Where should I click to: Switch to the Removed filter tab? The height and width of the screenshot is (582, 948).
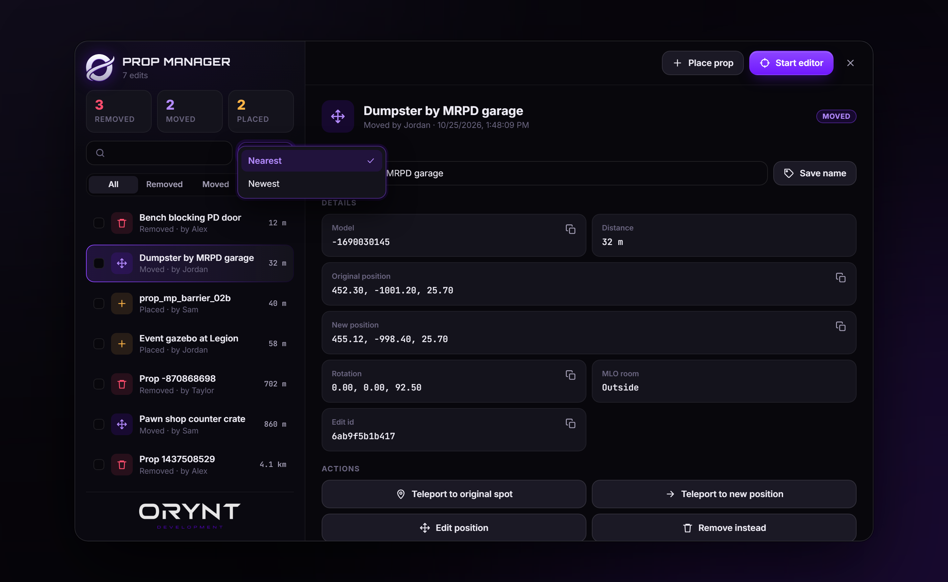(165, 184)
